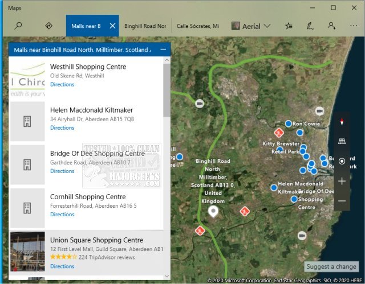Click Westhill Shopping Centre thumbnail image
Viewport: 365px width, 284px height.
[x=27, y=79]
